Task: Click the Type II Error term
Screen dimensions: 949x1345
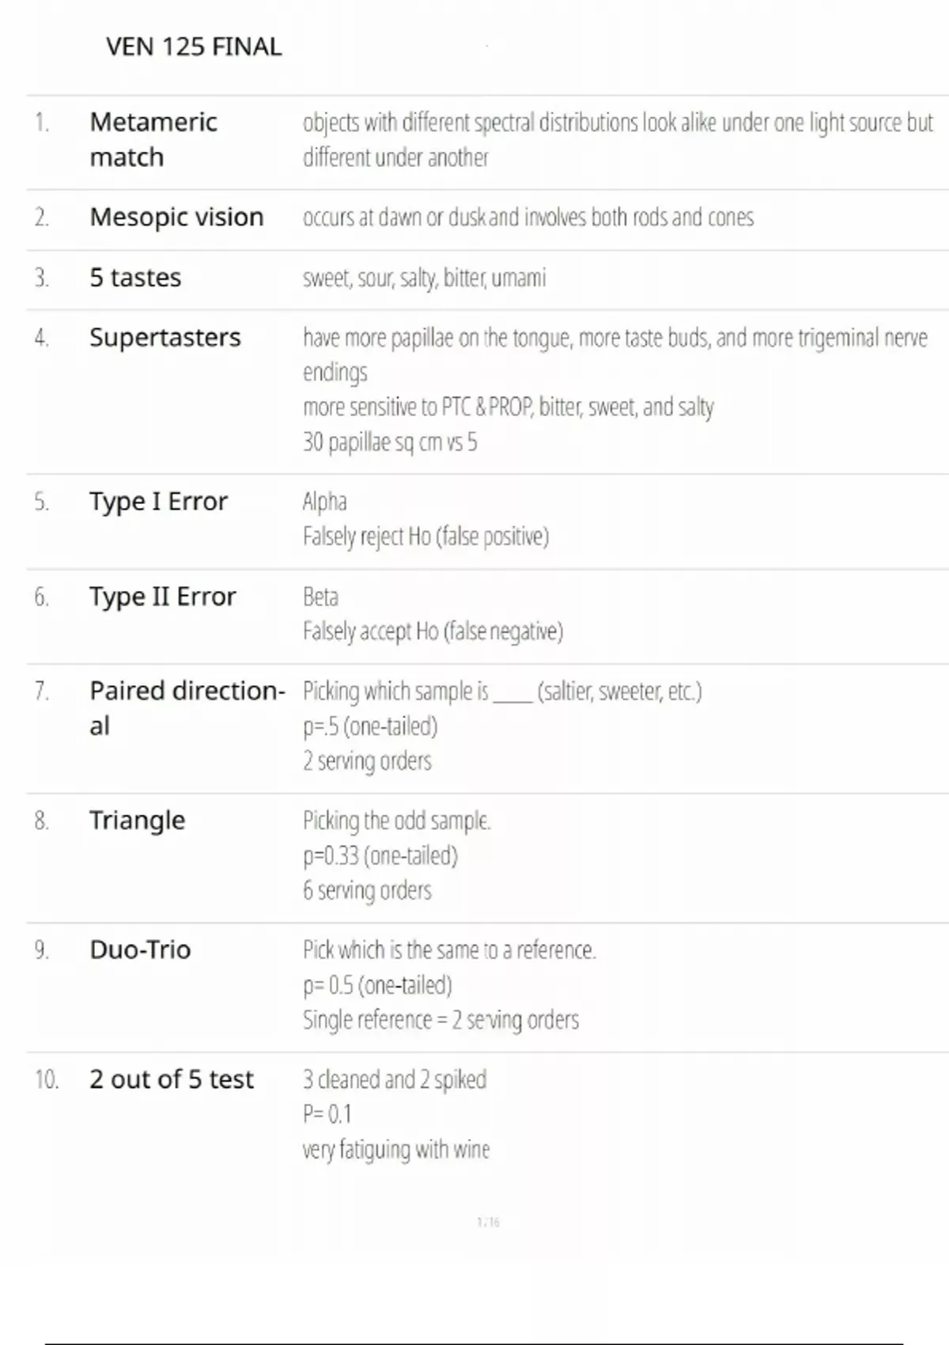Action: [162, 597]
